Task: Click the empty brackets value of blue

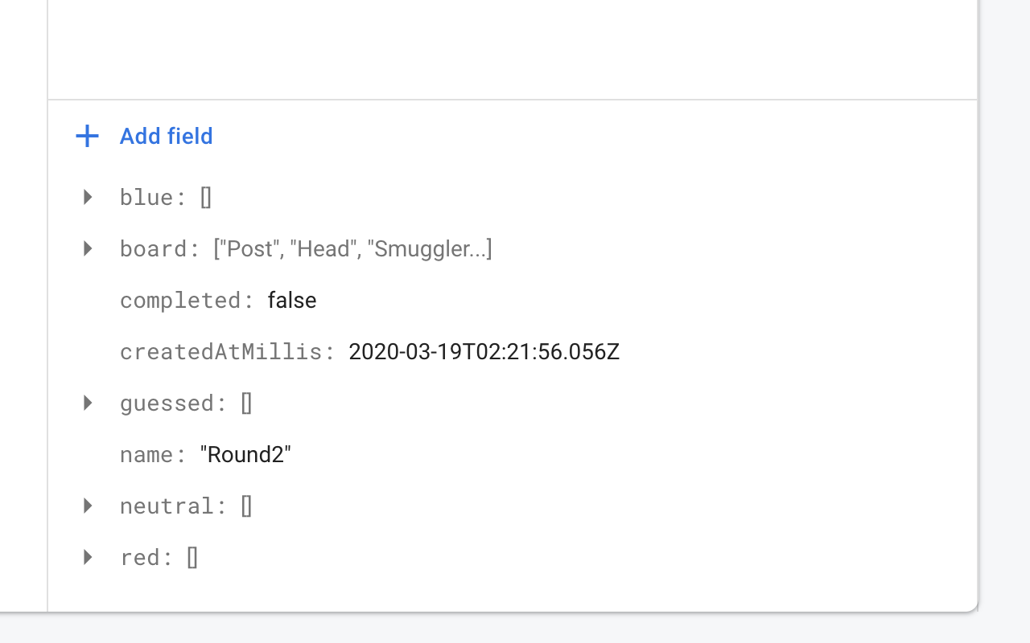Action: (206, 198)
